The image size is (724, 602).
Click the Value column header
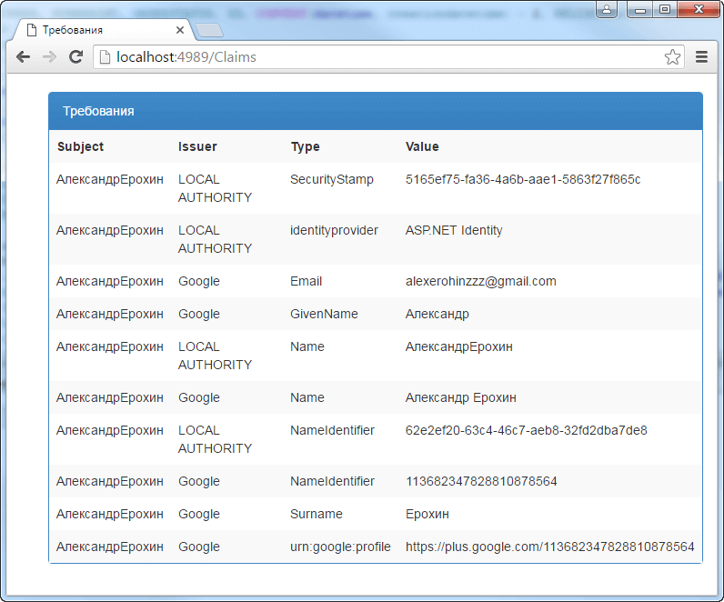(422, 146)
